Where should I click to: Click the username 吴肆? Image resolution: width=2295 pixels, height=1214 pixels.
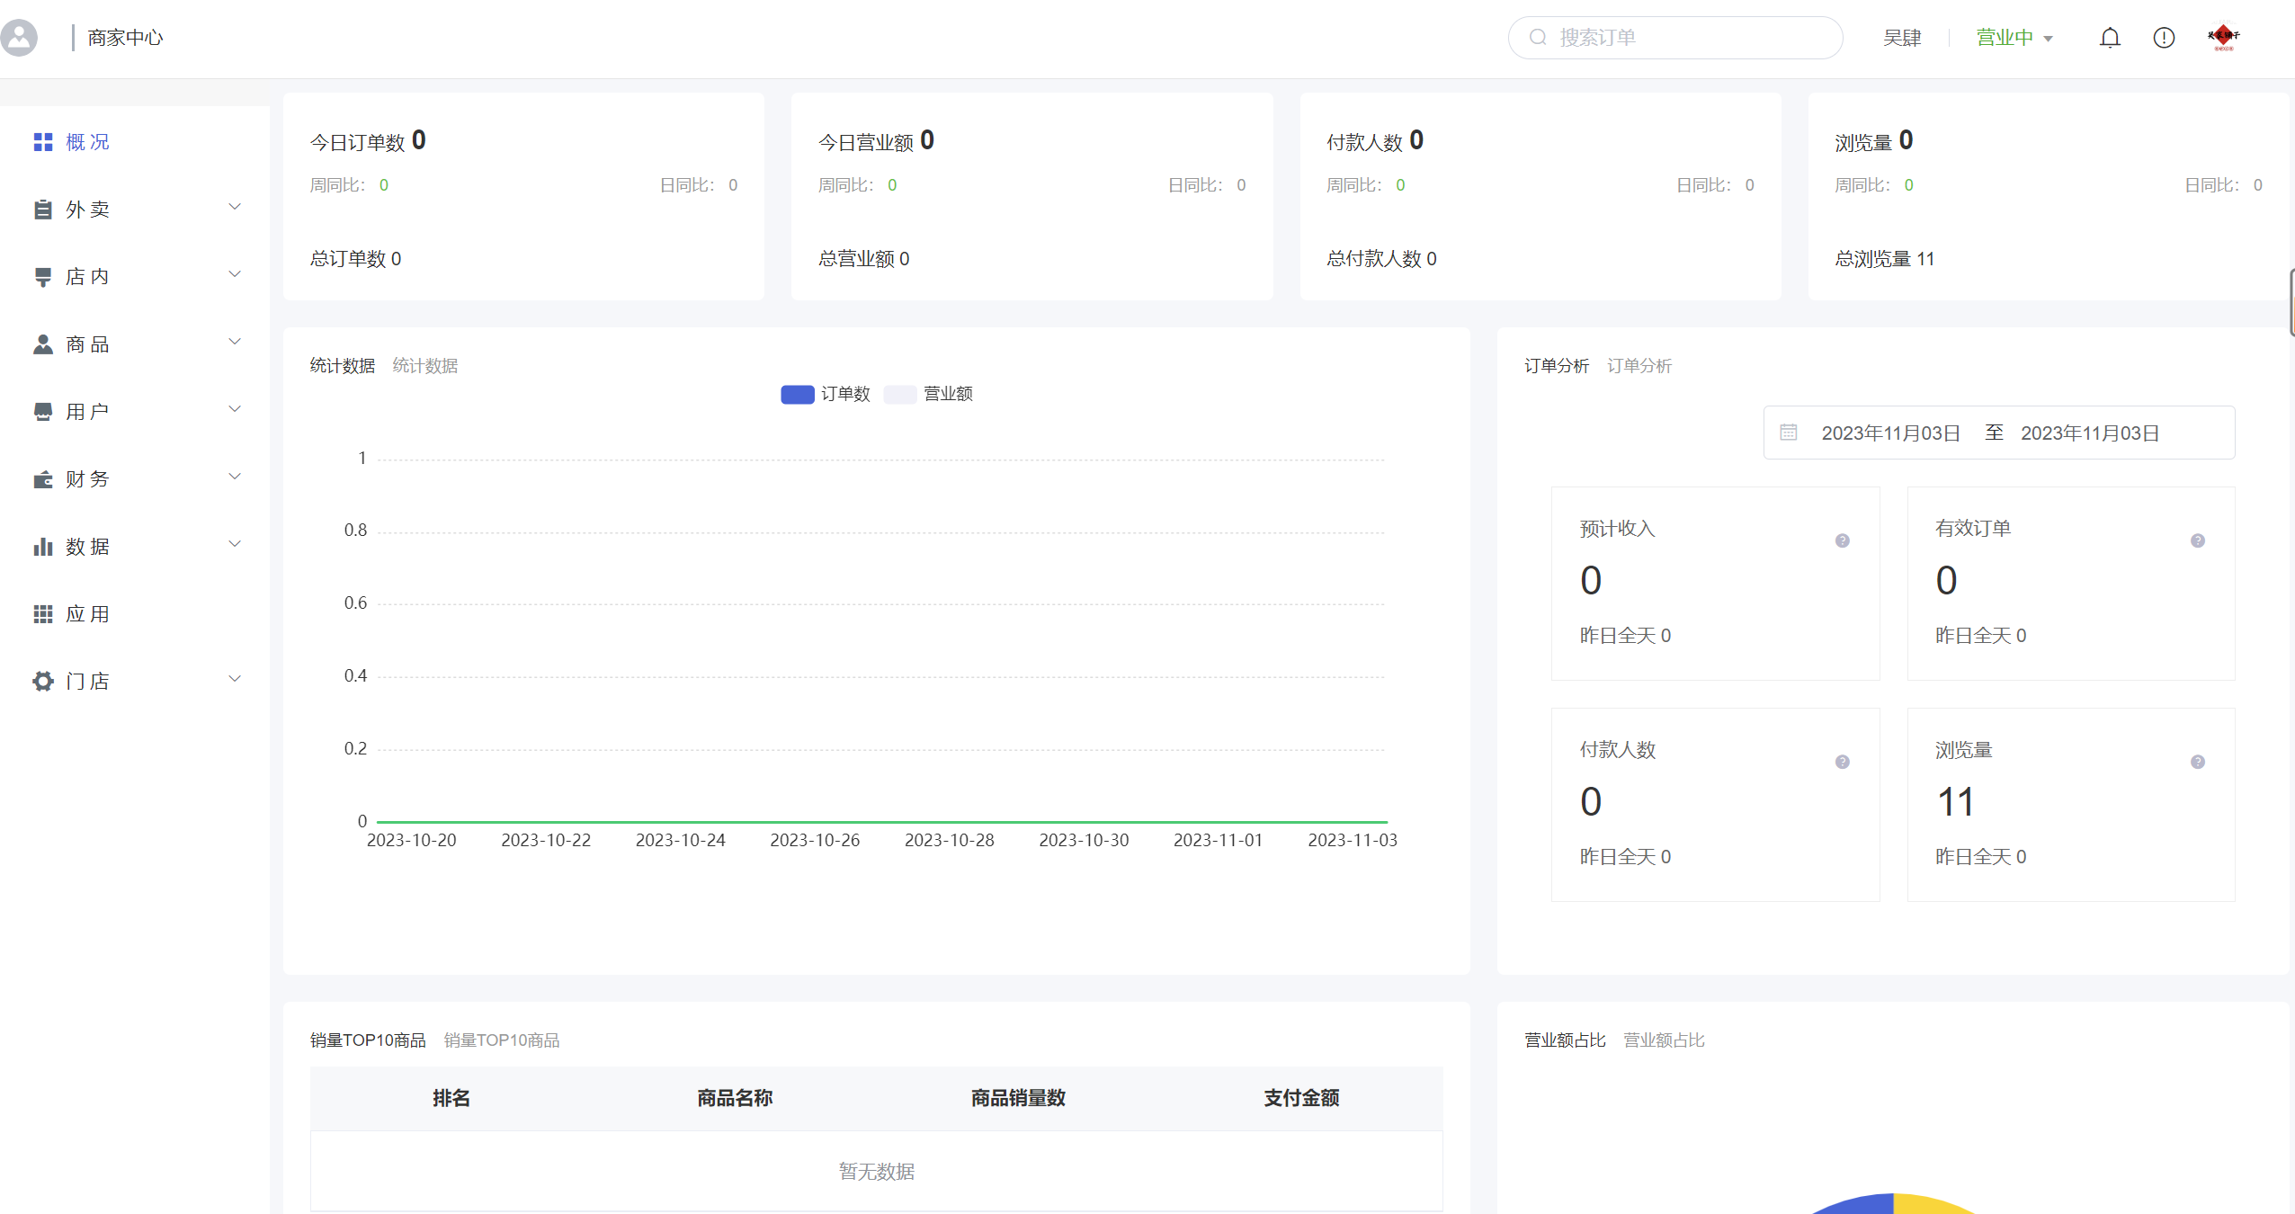coord(1902,38)
